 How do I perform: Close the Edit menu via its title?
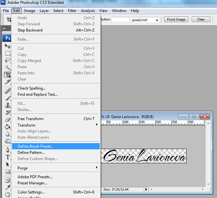point(17,10)
